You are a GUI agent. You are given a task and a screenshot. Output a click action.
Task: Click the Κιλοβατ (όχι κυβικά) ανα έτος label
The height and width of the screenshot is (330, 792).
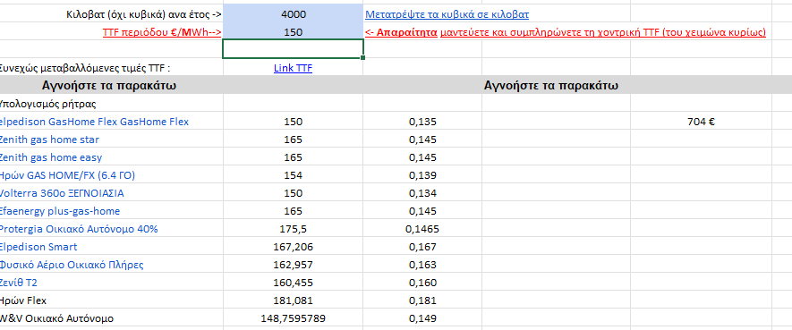point(144,14)
